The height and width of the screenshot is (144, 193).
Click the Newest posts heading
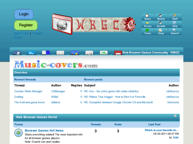click(93, 80)
